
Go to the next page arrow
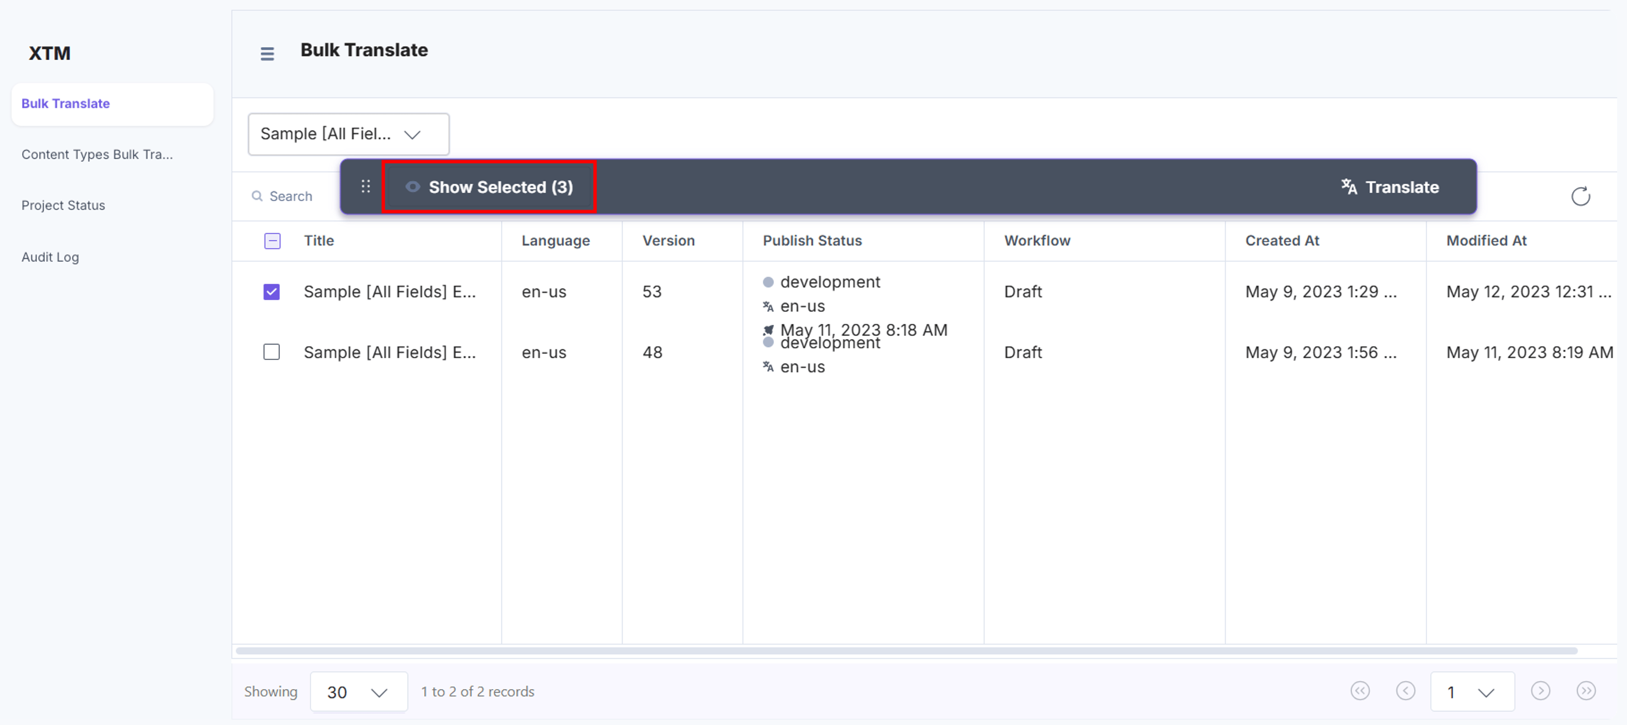(1541, 691)
